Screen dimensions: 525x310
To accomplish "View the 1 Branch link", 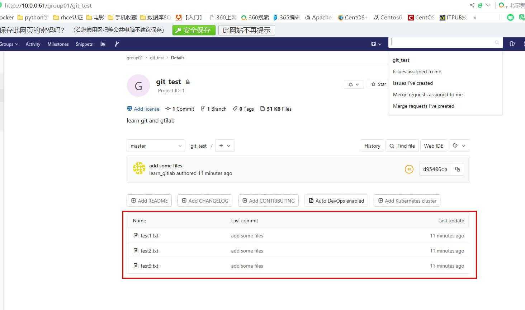I will click(213, 109).
